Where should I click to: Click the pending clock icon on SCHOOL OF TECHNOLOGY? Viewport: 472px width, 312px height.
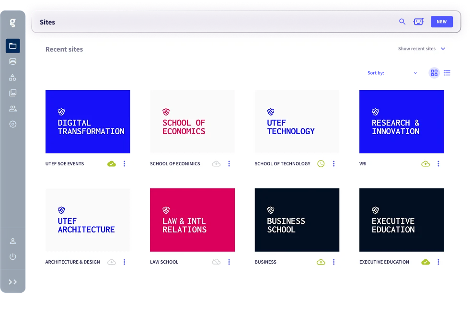tap(320, 163)
